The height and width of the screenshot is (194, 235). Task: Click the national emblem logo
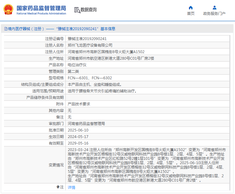coord(8,9)
